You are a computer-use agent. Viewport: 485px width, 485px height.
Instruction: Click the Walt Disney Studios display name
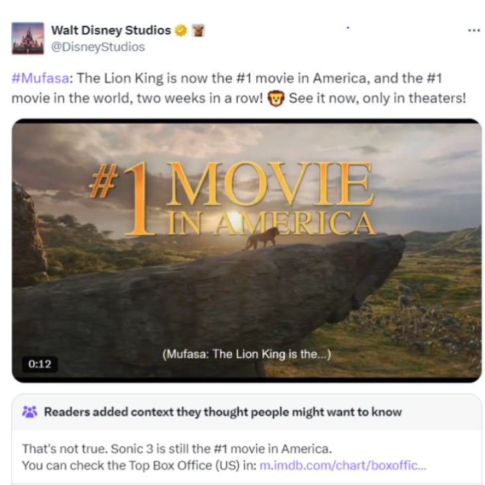[x=111, y=30]
